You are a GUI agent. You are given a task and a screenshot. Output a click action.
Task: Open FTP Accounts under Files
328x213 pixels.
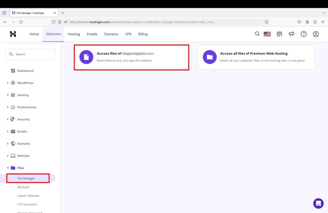(27, 204)
